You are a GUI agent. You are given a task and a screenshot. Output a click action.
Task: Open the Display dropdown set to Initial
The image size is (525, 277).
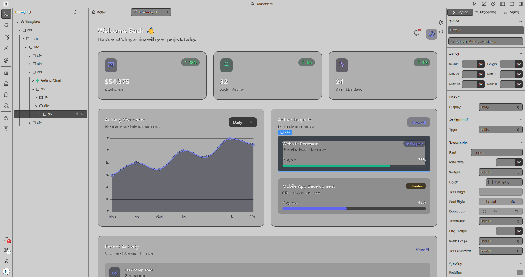pos(500,107)
